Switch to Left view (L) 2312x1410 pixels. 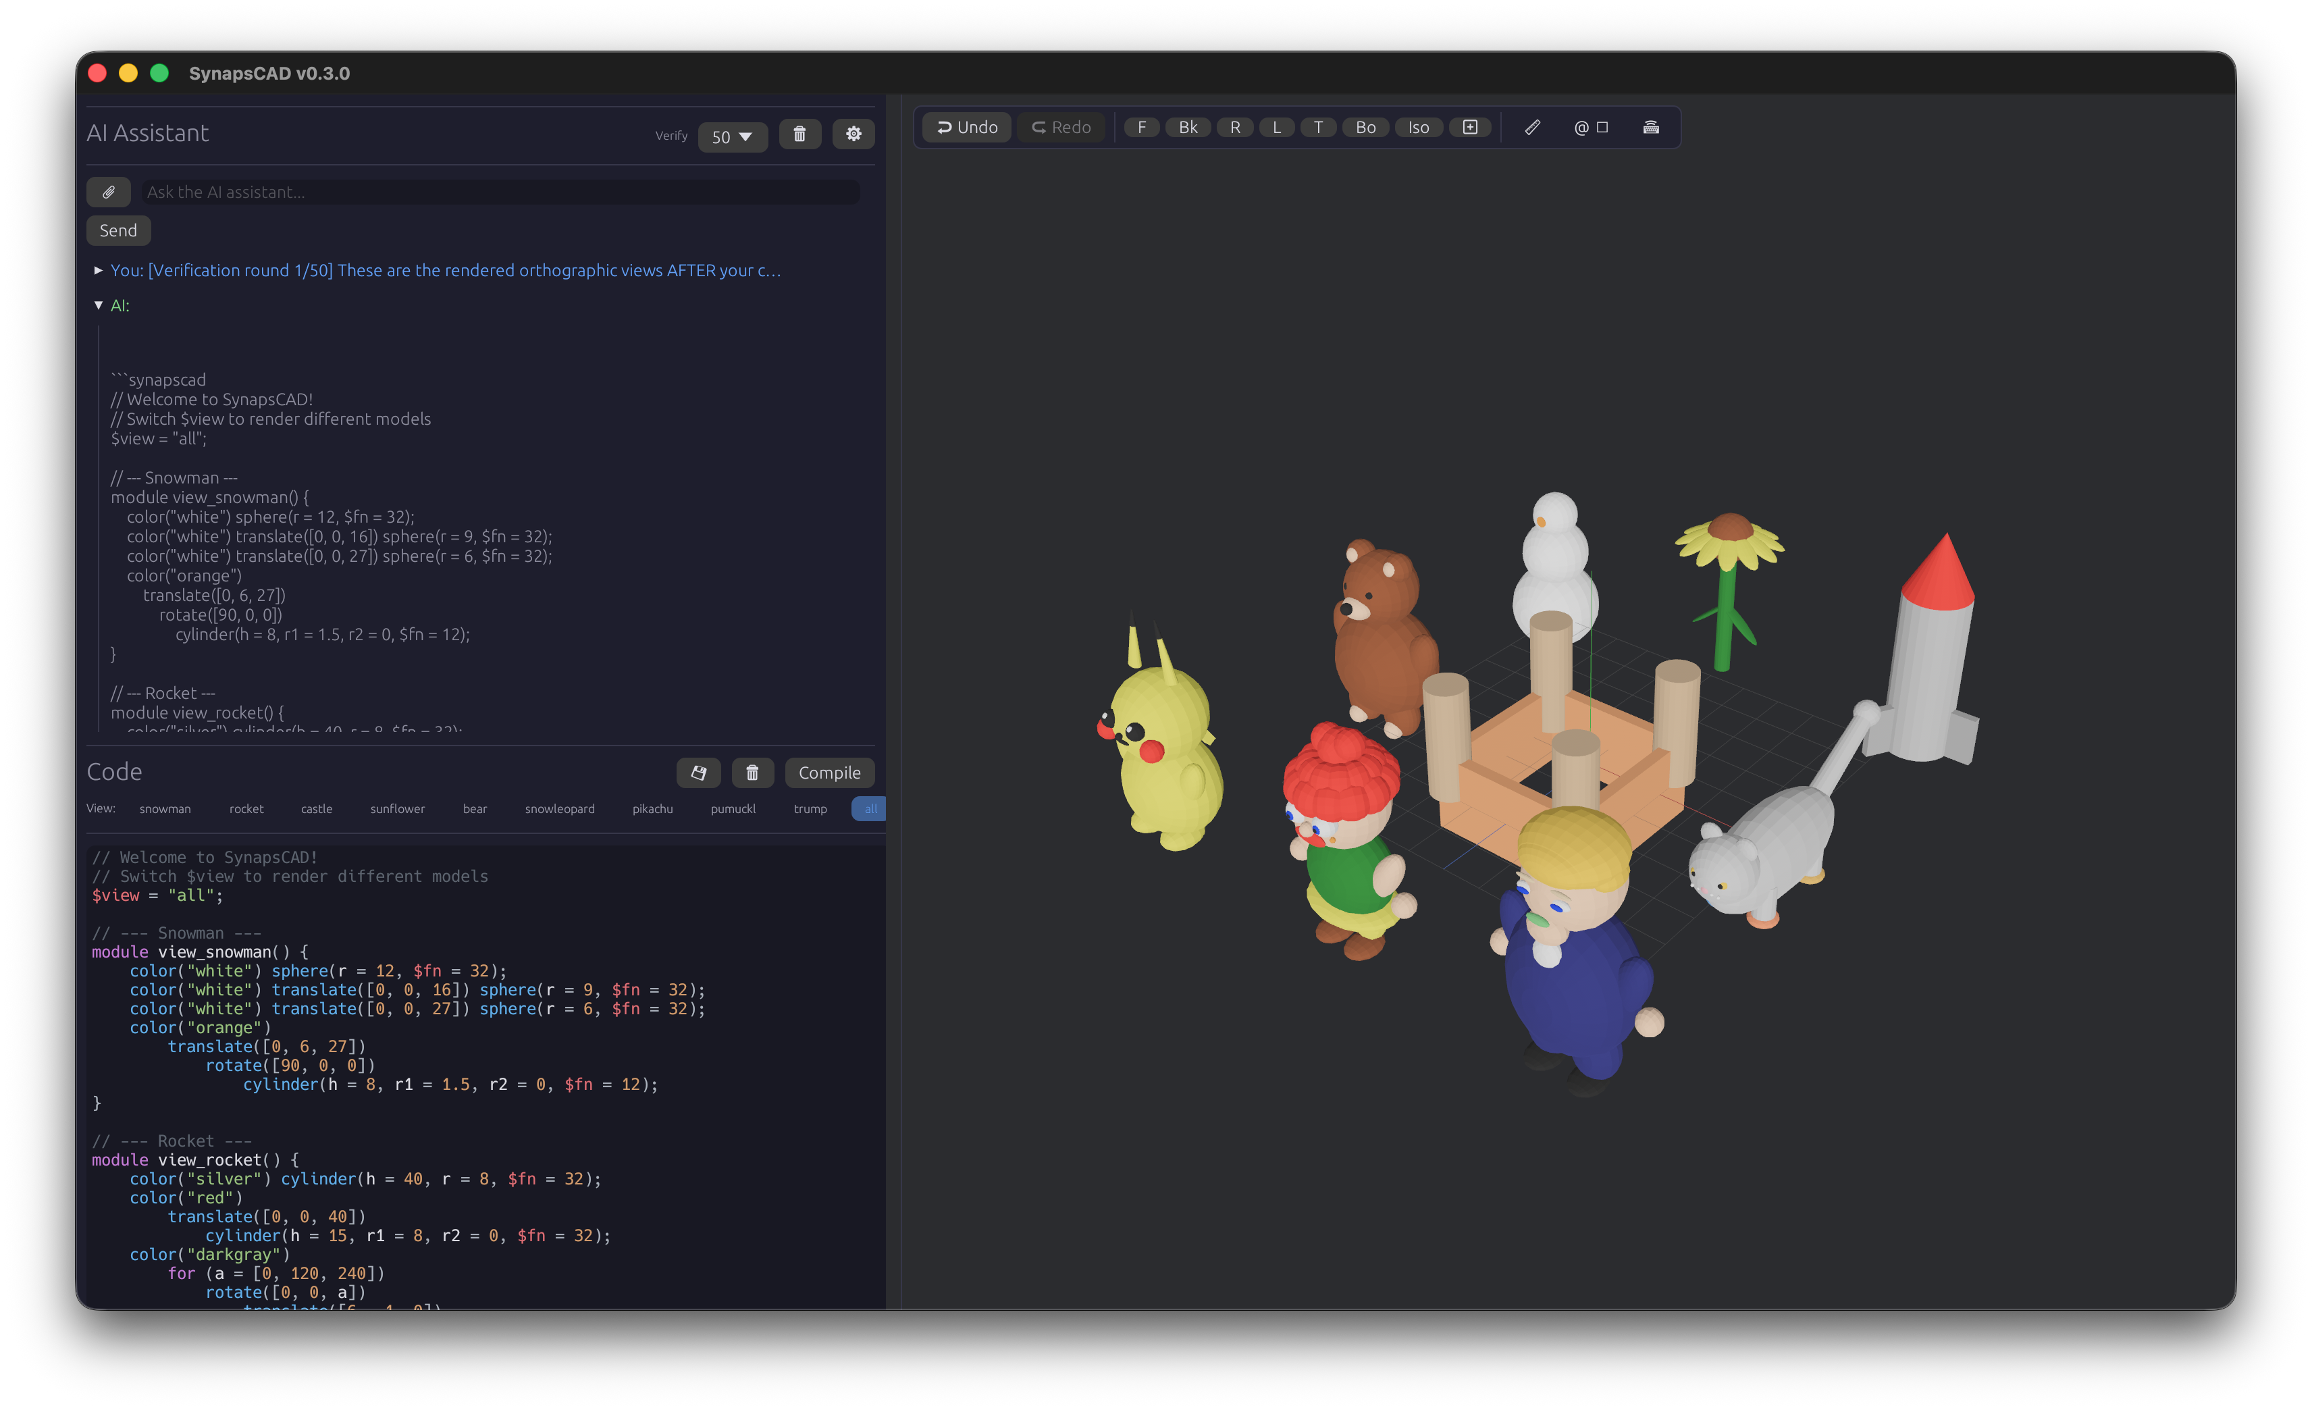[1276, 128]
